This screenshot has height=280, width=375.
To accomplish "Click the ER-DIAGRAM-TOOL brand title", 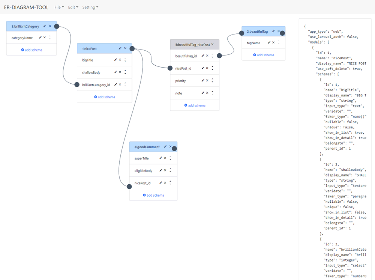I will (26, 8).
